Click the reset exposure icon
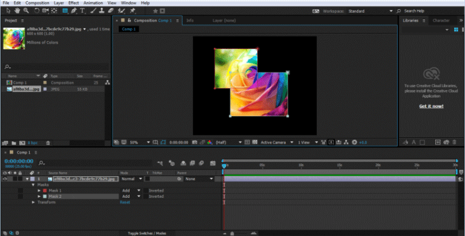Viewport: 465px width, 236px height. (354, 142)
